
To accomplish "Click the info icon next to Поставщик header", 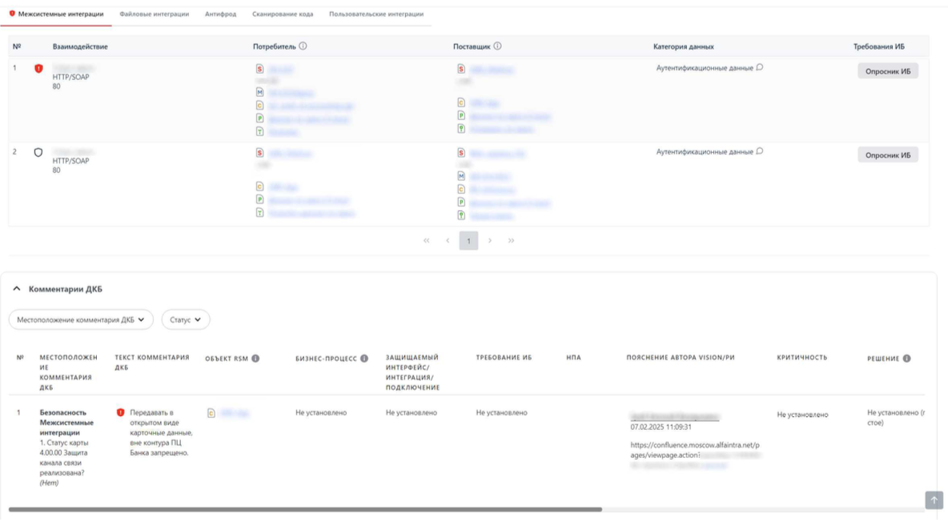I will tap(497, 46).
